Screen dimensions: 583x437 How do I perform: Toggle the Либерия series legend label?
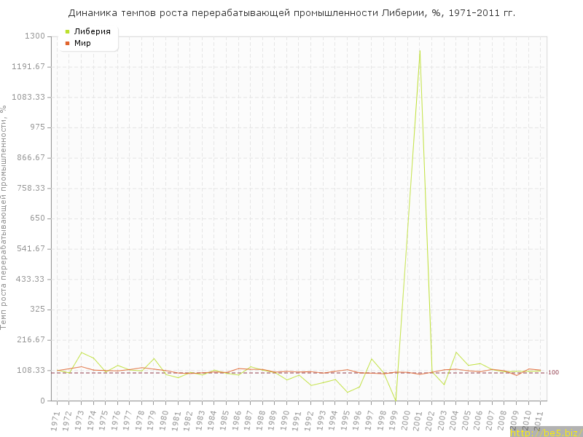pyautogui.click(x=92, y=32)
